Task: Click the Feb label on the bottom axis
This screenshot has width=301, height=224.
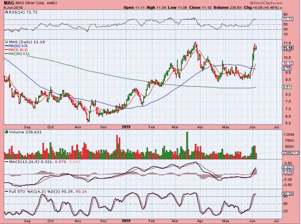Action: tap(152, 221)
